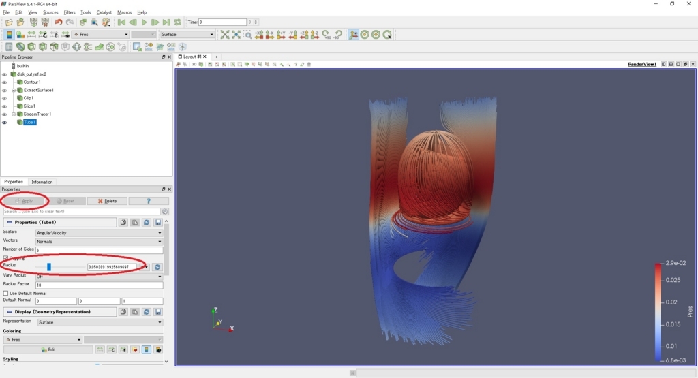
Task: Rotate the view 90 degrees counterclockwise
Action: pyautogui.click(x=338, y=35)
